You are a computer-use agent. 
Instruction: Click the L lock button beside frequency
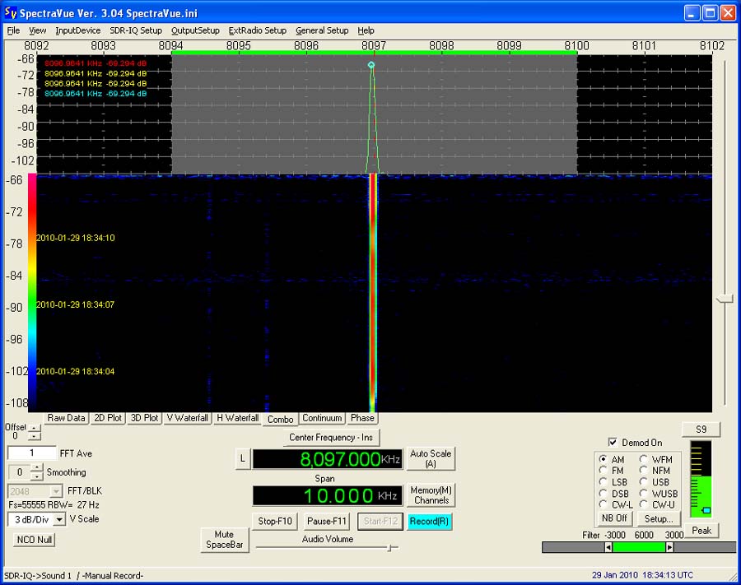[242, 458]
